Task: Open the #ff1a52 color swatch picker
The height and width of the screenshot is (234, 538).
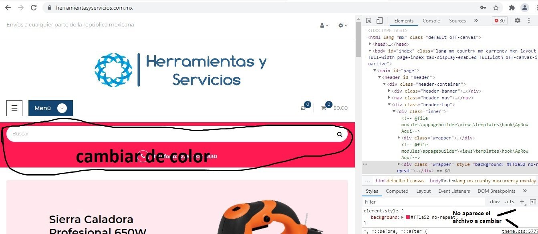Action: [408, 217]
